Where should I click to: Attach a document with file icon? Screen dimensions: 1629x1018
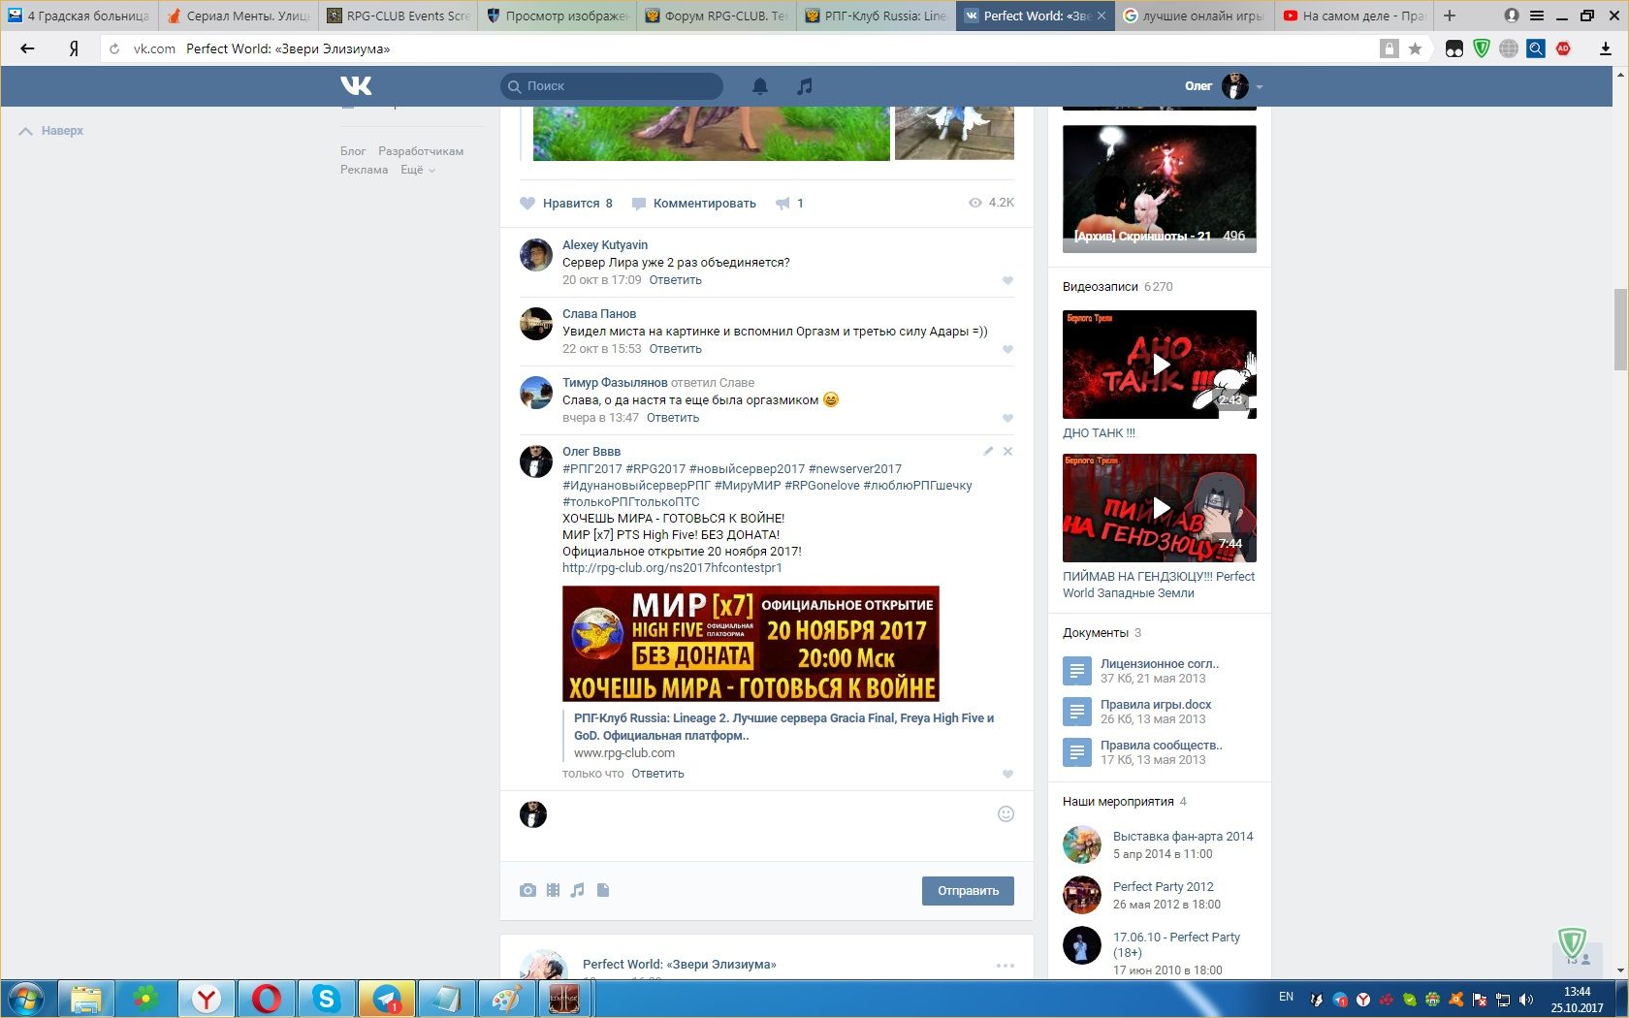pyautogui.click(x=602, y=890)
